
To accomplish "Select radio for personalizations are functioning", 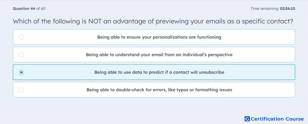I will (21, 37).
